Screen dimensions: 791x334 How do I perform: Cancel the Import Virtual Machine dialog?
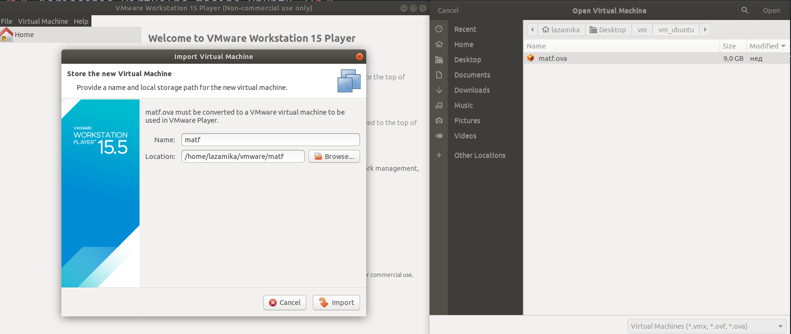pyautogui.click(x=285, y=303)
